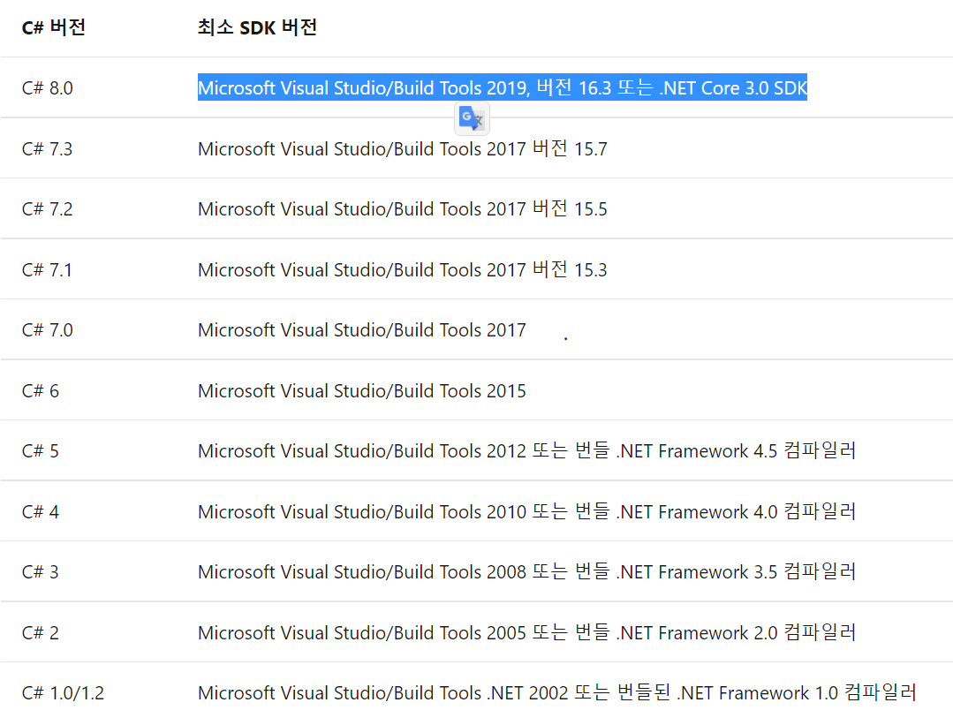Viewport: 953px width, 710px height.
Task: Click the 'C# 7.3' cell
Action: (47, 149)
